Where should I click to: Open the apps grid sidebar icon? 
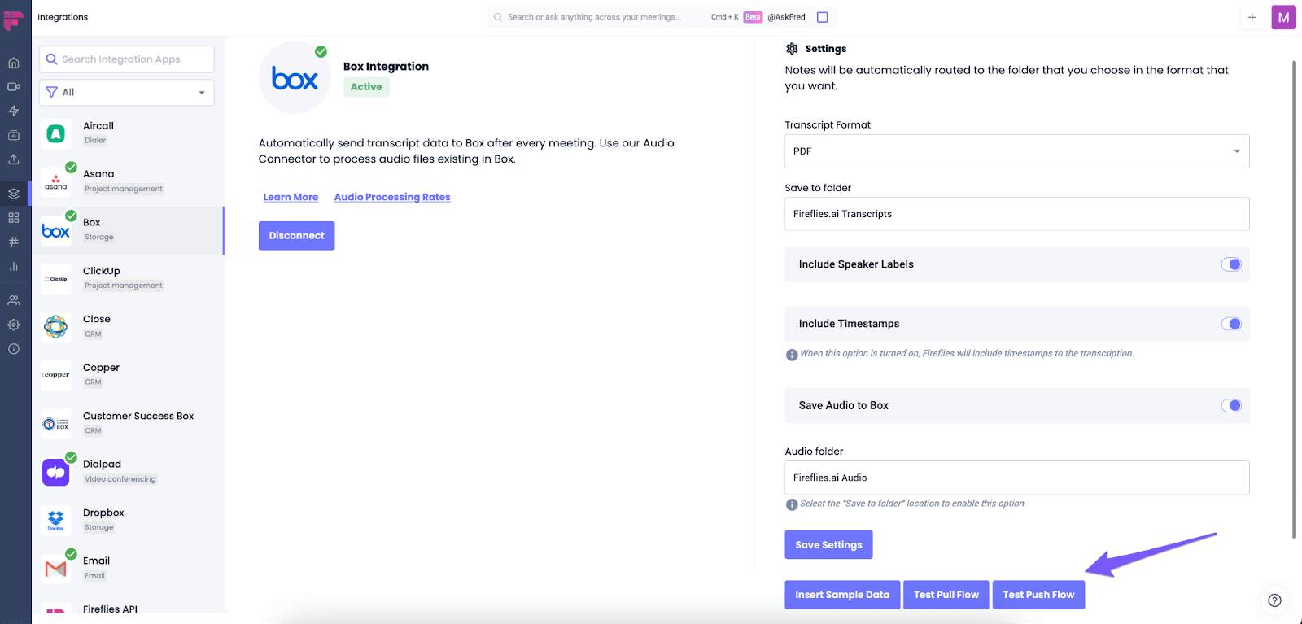tap(14, 218)
